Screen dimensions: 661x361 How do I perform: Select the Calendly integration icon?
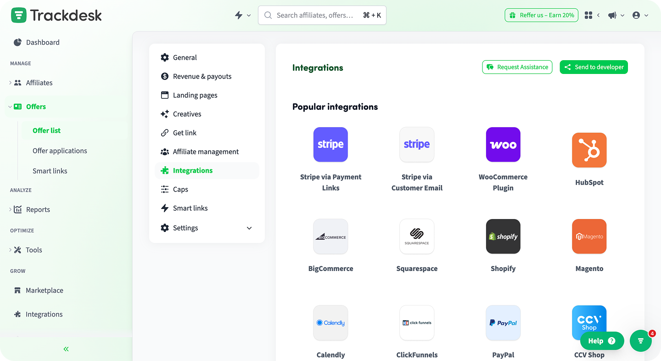pyautogui.click(x=330, y=322)
